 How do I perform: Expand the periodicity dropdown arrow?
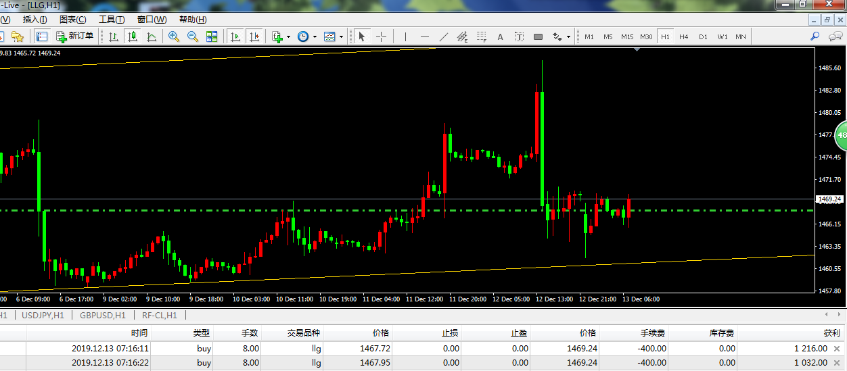315,36
